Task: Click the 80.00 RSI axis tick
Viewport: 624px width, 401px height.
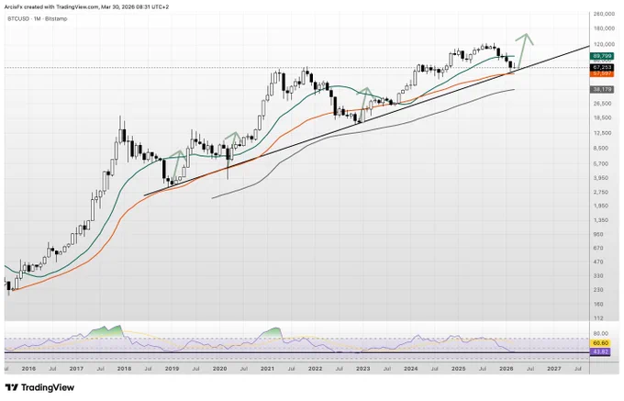Action: tap(600, 333)
